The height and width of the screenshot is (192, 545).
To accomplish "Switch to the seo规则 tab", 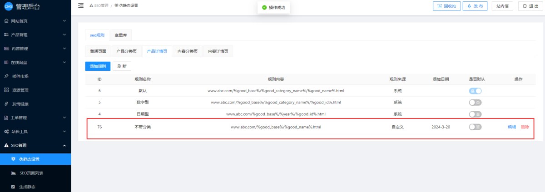I will (97, 35).
